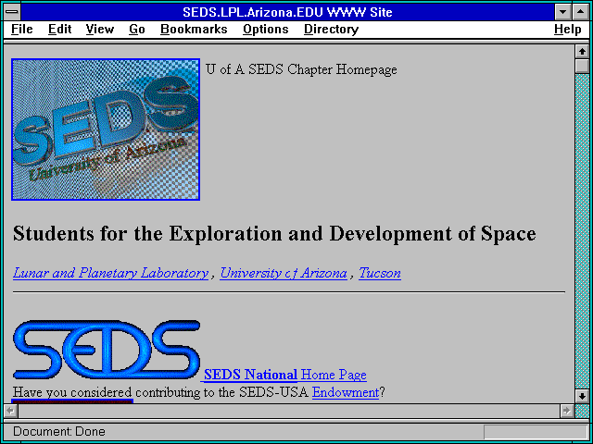
Task: Open the window control menu box
Action: click(12, 12)
